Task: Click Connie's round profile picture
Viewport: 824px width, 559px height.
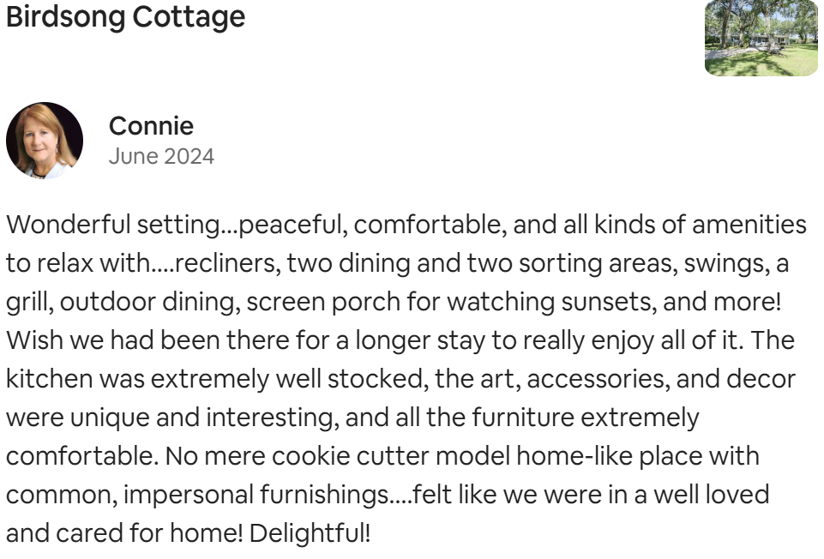Action: click(x=45, y=141)
